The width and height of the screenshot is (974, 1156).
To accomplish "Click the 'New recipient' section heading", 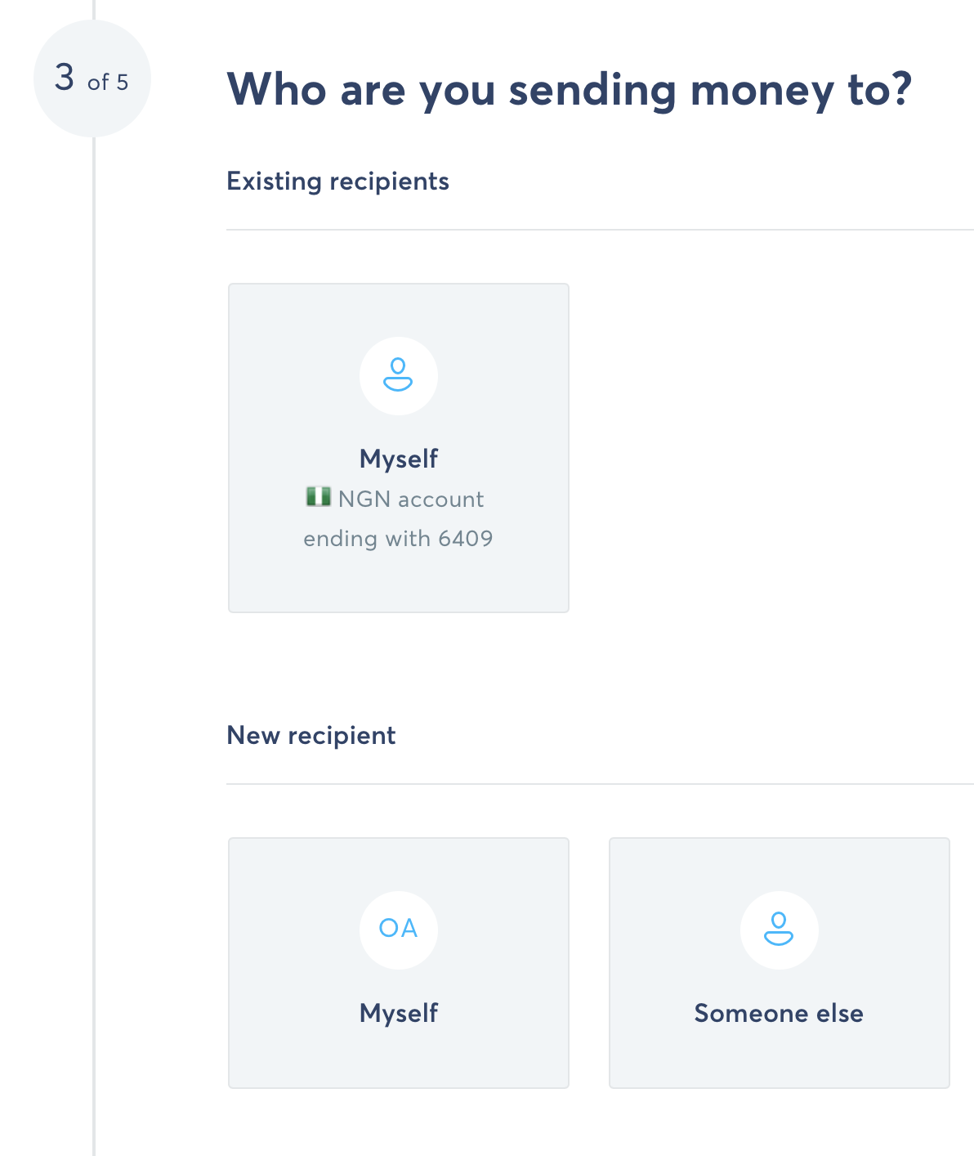I will pyautogui.click(x=311, y=735).
